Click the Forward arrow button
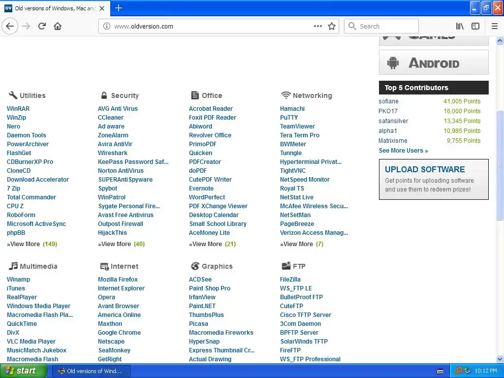Viewport: 504px width, 378px height. [26, 26]
